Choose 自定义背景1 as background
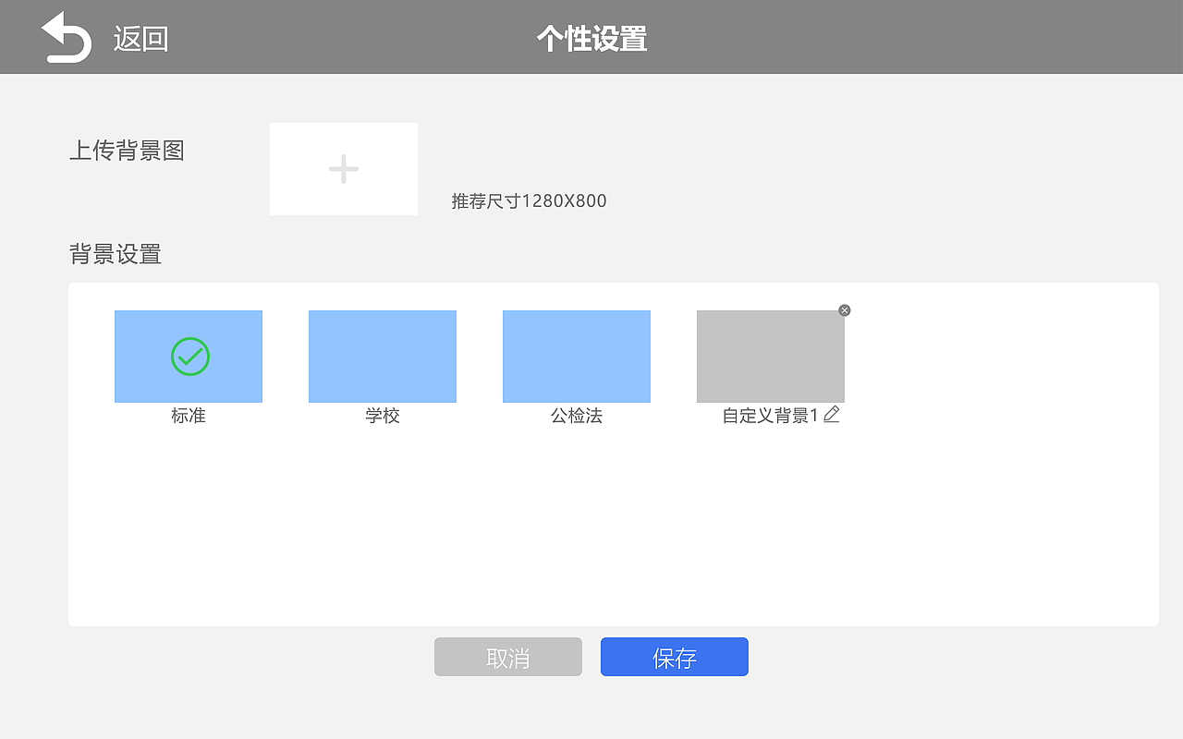 click(x=771, y=356)
